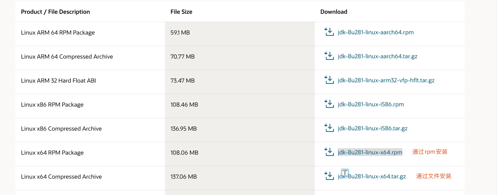Click the Download column header

coord(334,12)
